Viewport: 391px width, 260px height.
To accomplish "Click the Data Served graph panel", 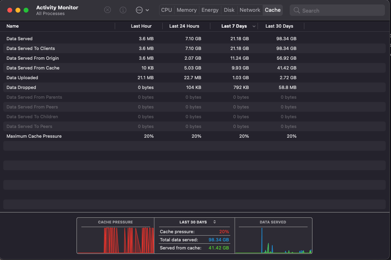I will coord(273,238).
